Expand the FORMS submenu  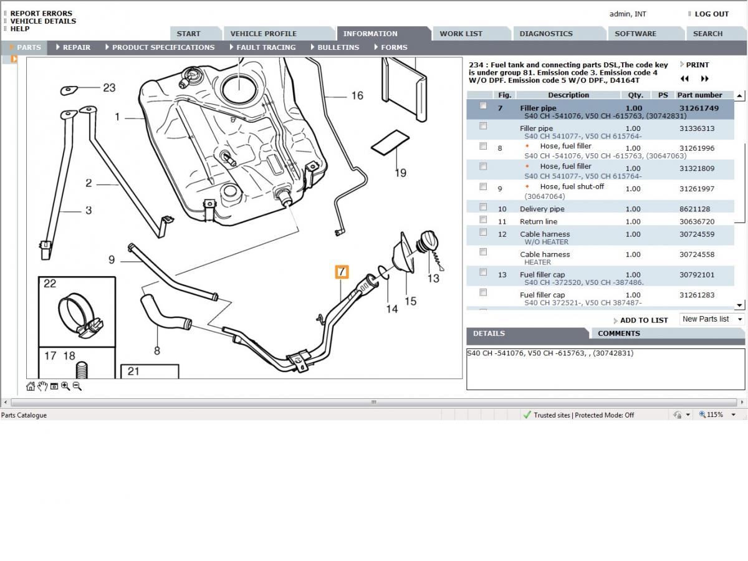tap(390, 47)
